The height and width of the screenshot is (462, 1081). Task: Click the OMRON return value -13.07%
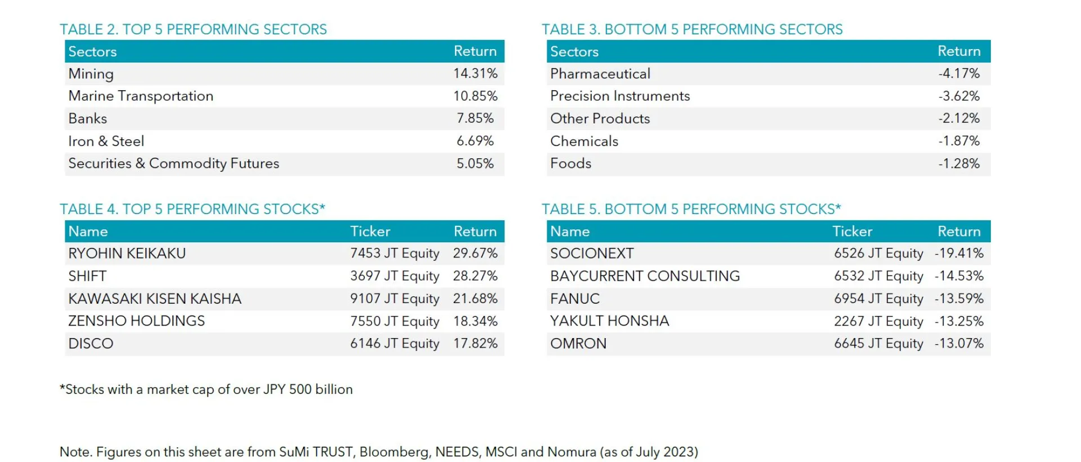959,344
